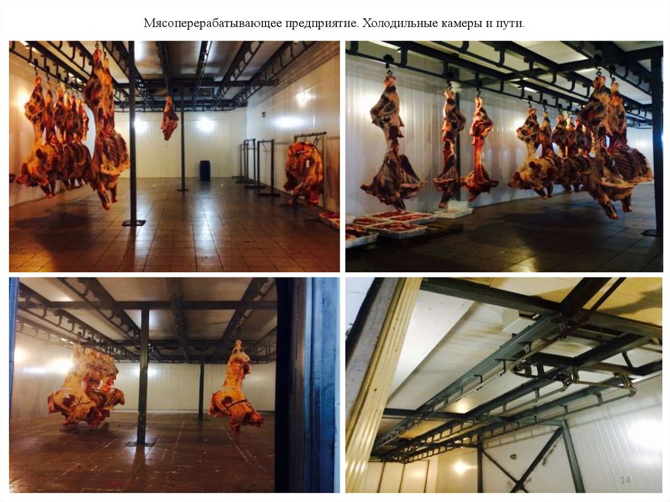Select the photo with empty meat racks along wall
670x502 pixels.
pyautogui.click(x=174, y=156)
